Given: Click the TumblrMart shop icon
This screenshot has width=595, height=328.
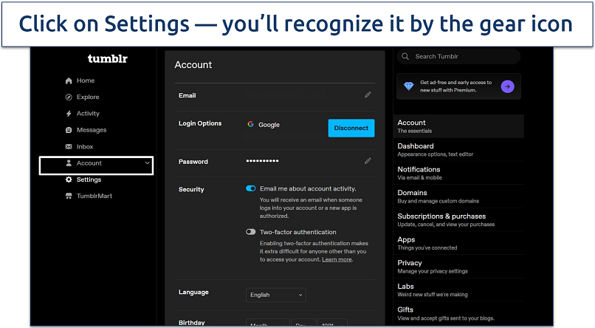Looking at the screenshot, I should [x=69, y=196].
